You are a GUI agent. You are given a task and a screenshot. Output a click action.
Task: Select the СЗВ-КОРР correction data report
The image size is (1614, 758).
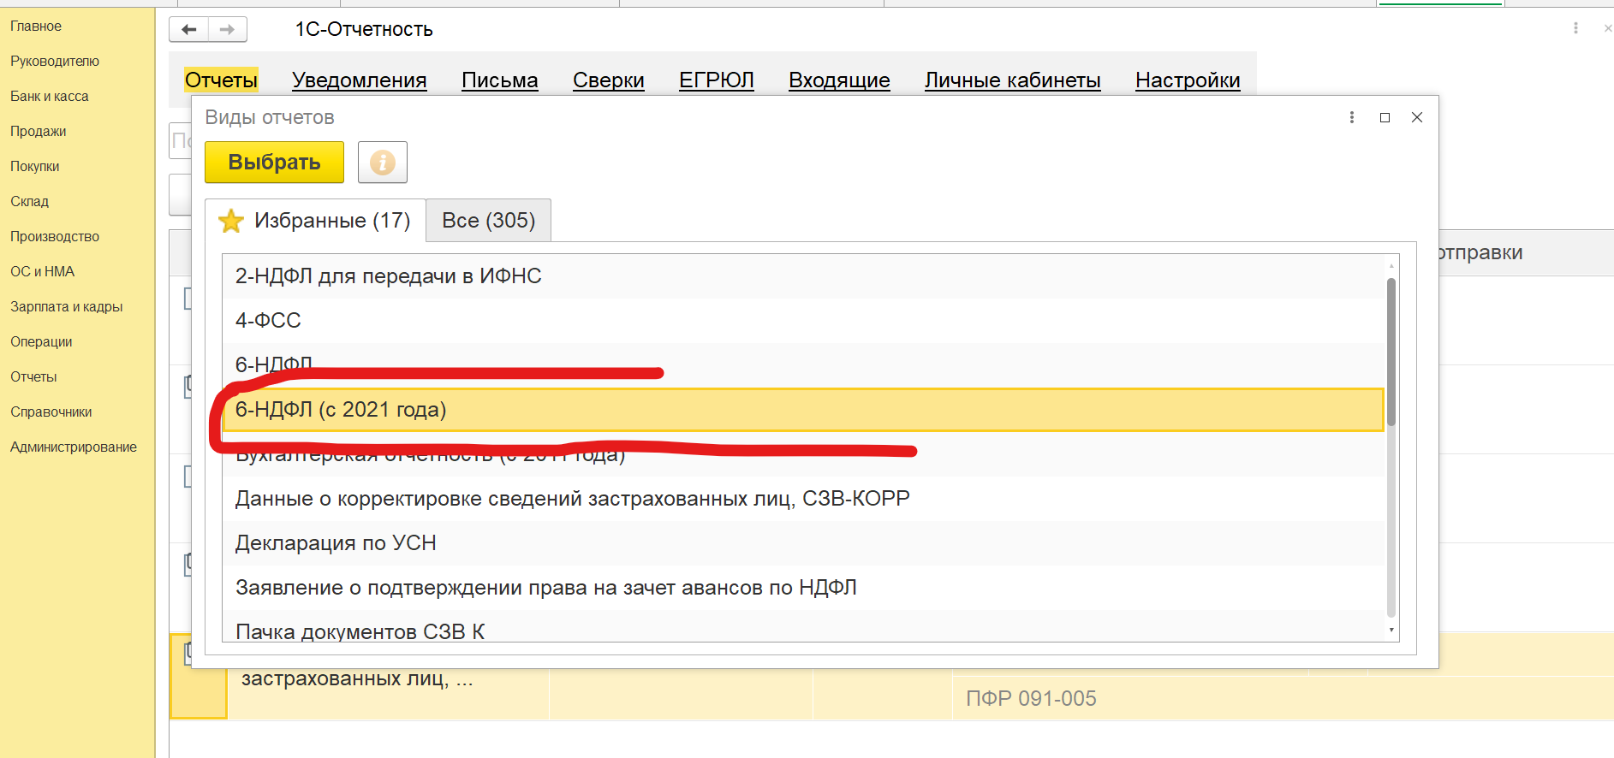tap(803, 499)
